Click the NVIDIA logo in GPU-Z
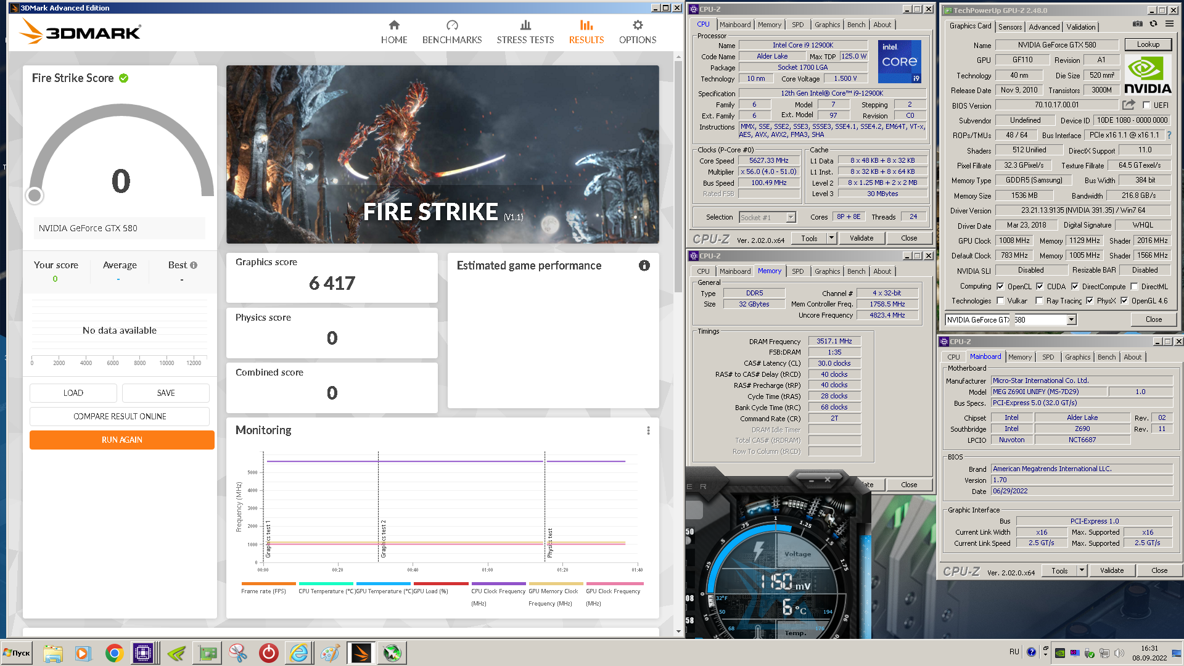The image size is (1184, 666). (1148, 75)
